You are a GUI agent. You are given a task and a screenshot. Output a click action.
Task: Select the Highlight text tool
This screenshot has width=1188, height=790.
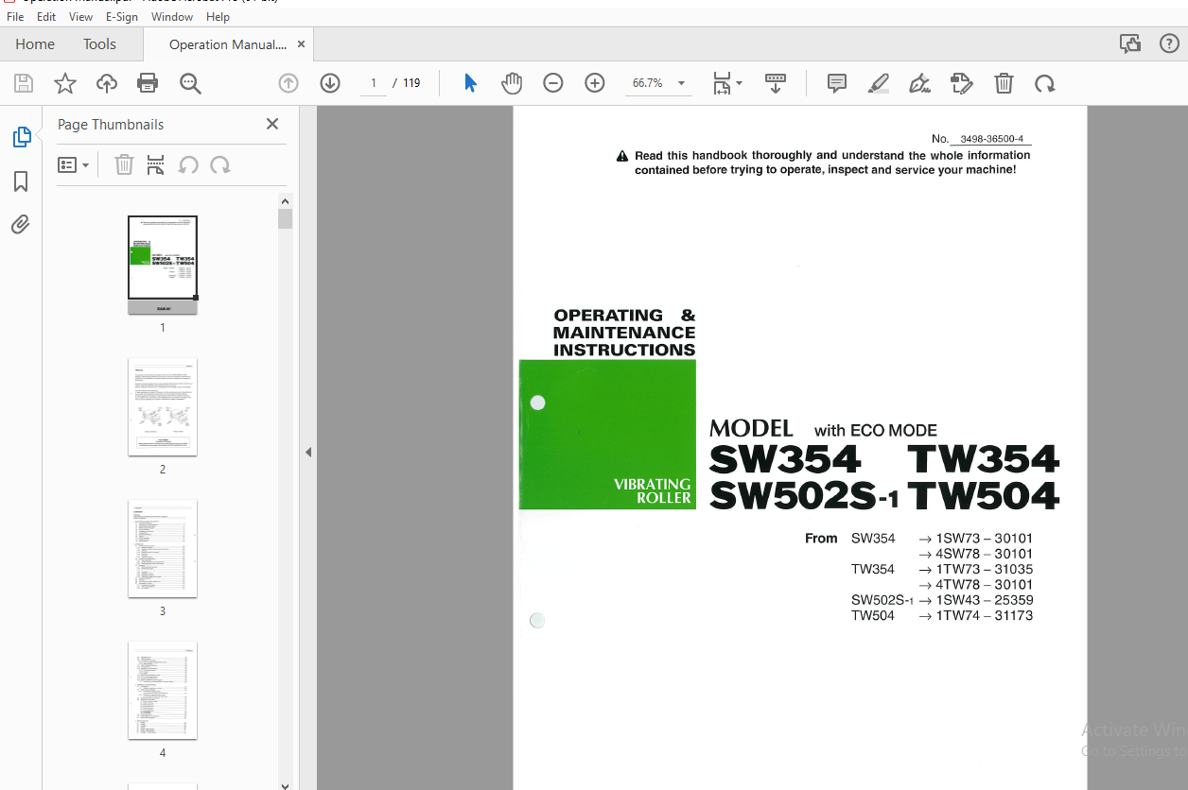879,83
